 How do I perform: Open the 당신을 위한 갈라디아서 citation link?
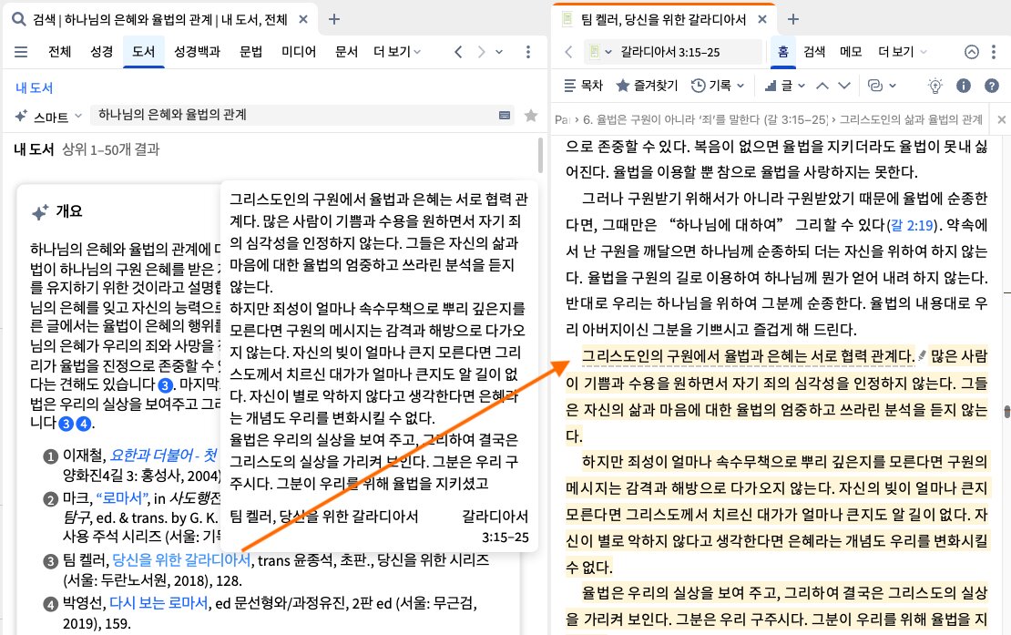click(x=181, y=559)
